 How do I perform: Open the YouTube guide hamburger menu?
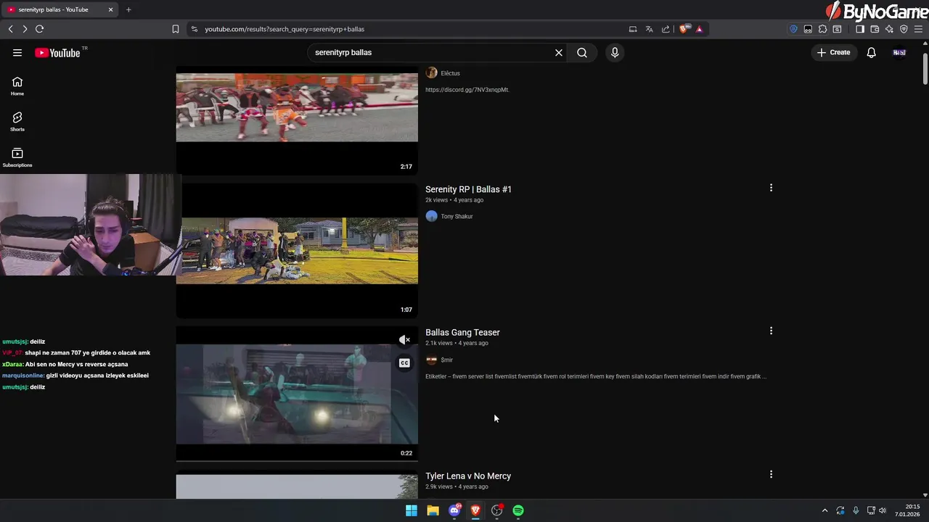coord(17,52)
